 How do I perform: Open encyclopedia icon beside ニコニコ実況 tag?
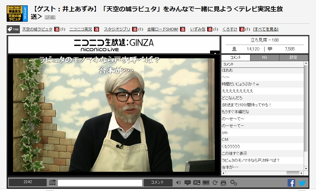[x=97, y=29]
